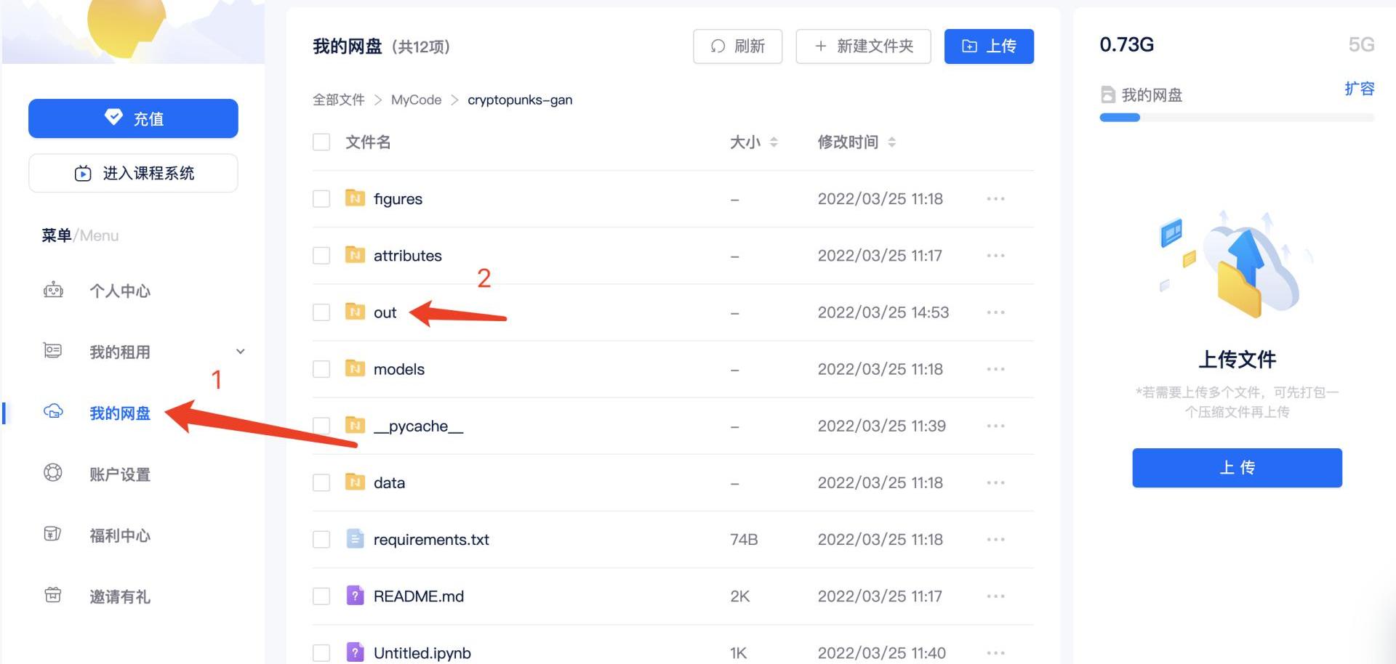This screenshot has width=1396, height=664.
Task: Open more options for the models folder
Action: pos(995,369)
